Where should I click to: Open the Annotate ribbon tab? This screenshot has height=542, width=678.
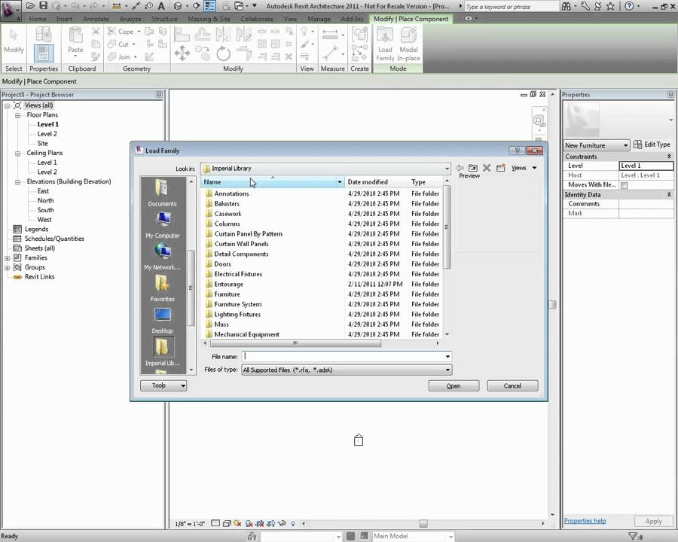point(96,19)
